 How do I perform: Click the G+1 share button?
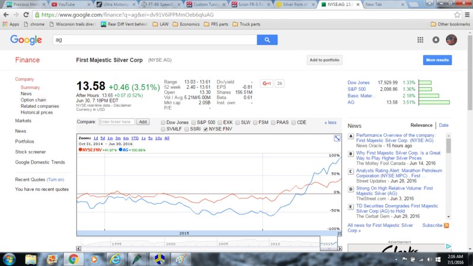pos(267,84)
